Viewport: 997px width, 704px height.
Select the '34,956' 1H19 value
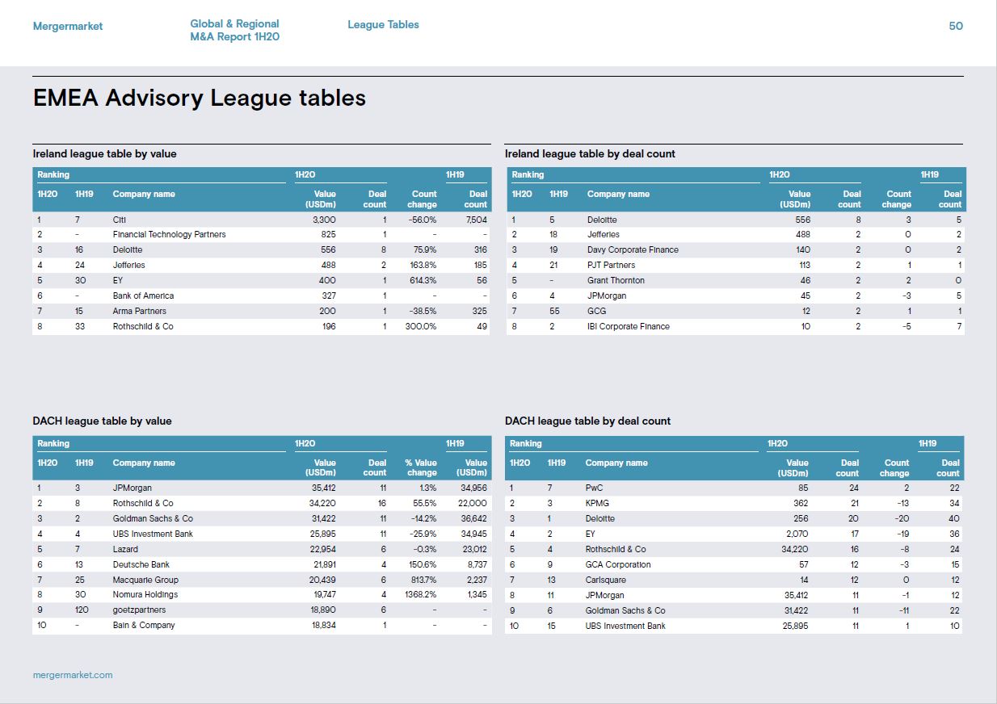tap(473, 488)
